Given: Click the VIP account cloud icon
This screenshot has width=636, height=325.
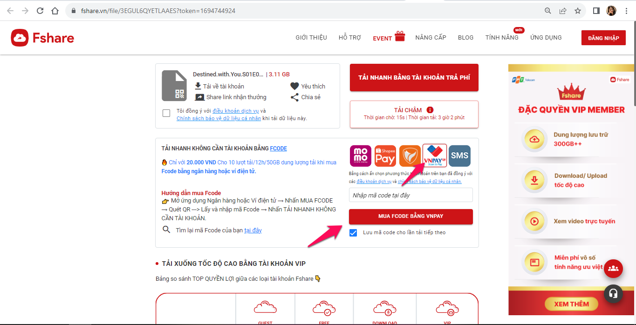Looking at the screenshot, I should tap(448, 308).
